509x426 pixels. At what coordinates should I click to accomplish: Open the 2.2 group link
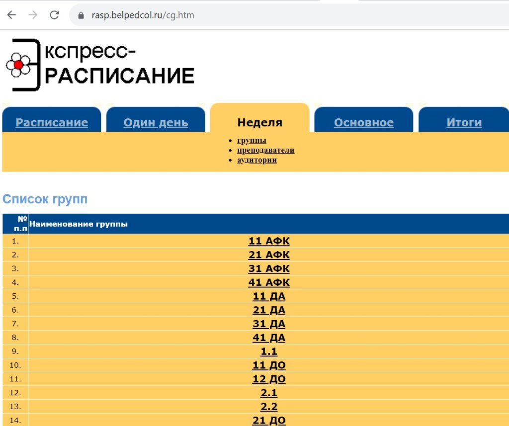(x=269, y=407)
